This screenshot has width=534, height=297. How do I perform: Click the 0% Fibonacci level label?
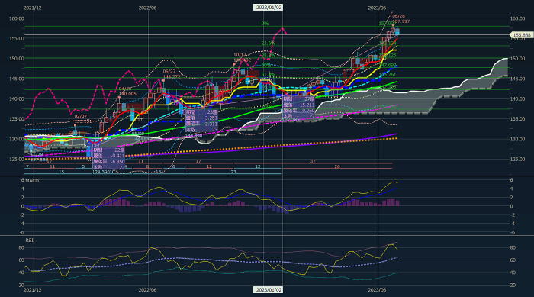(265, 24)
